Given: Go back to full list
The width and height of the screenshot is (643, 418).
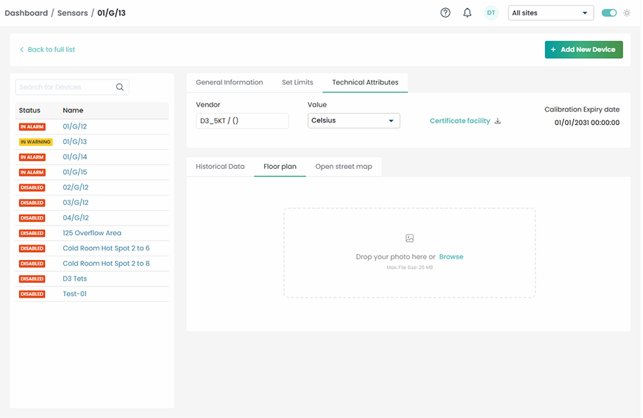Looking at the screenshot, I should (x=47, y=49).
